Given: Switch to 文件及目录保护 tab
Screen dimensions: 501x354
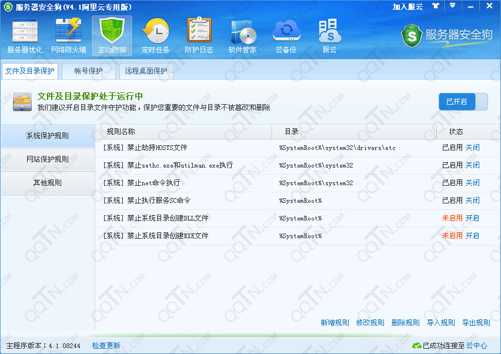Looking at the screenshot, I should tap(30, 71).
